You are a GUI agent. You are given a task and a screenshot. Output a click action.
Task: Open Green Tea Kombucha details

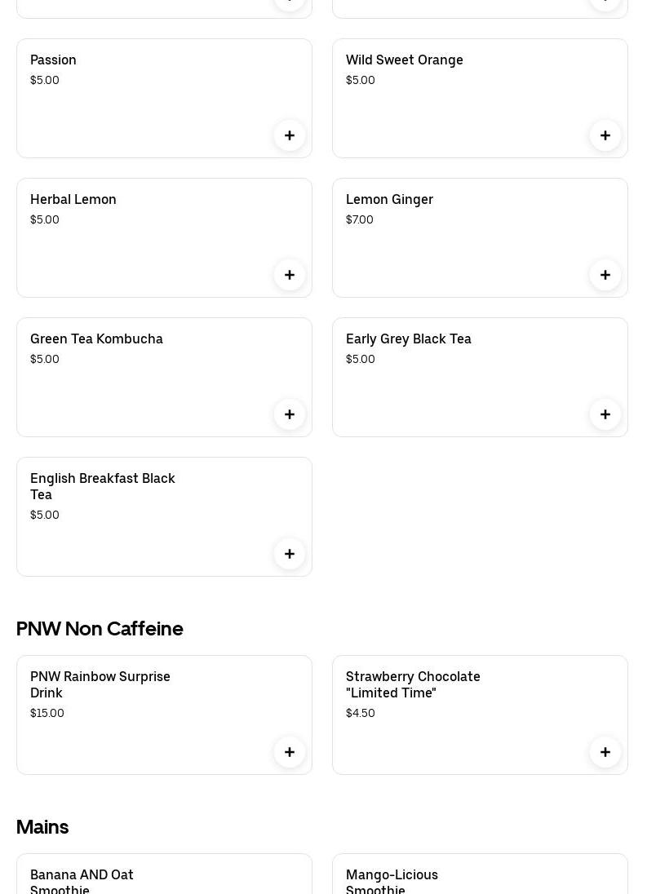tap(96, 339)
